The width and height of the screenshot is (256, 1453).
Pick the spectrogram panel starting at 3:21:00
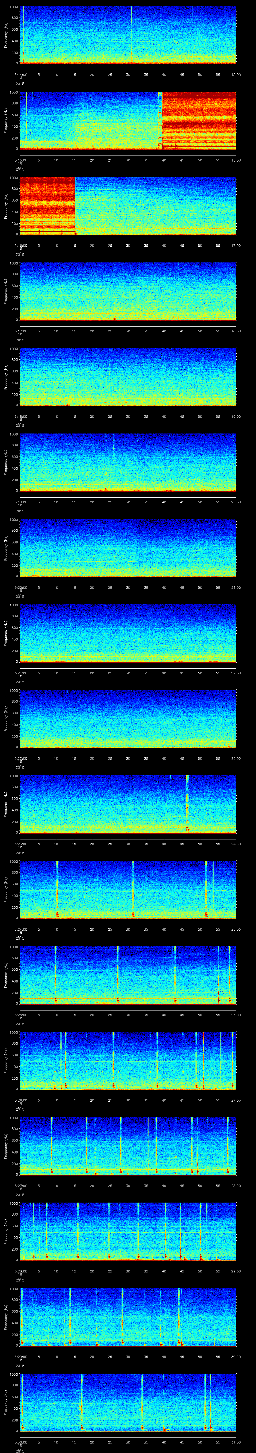coord(128,633)
